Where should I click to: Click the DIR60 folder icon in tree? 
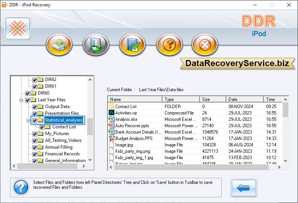33,93
